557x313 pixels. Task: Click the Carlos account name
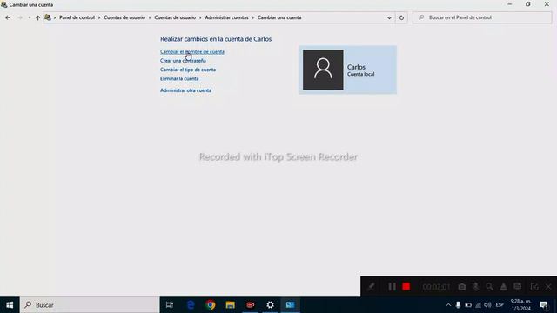click(356, 67)
